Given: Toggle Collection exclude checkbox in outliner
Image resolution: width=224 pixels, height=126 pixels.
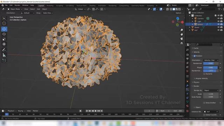Looking at the screenshot, I should pos(216,15).
